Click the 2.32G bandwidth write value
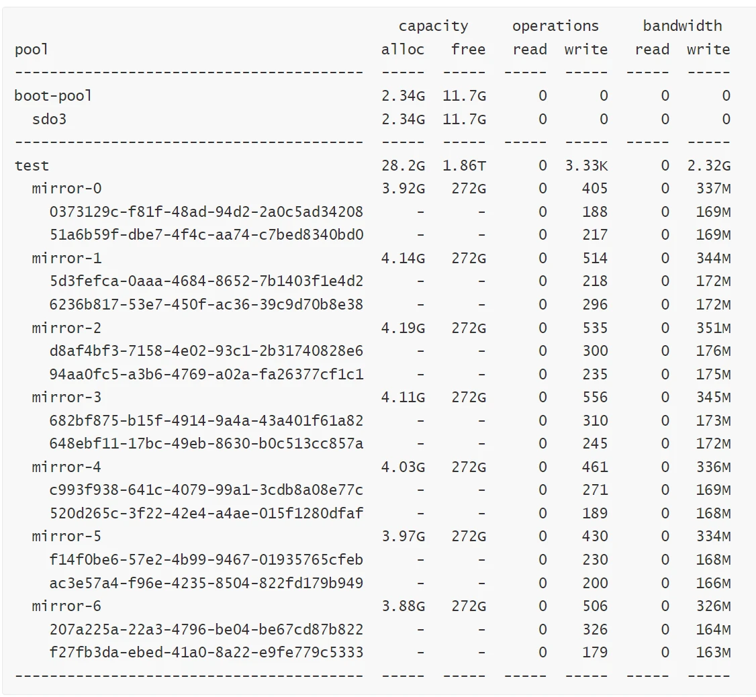This screenshot has height=697, width=756. pos(708,166)
